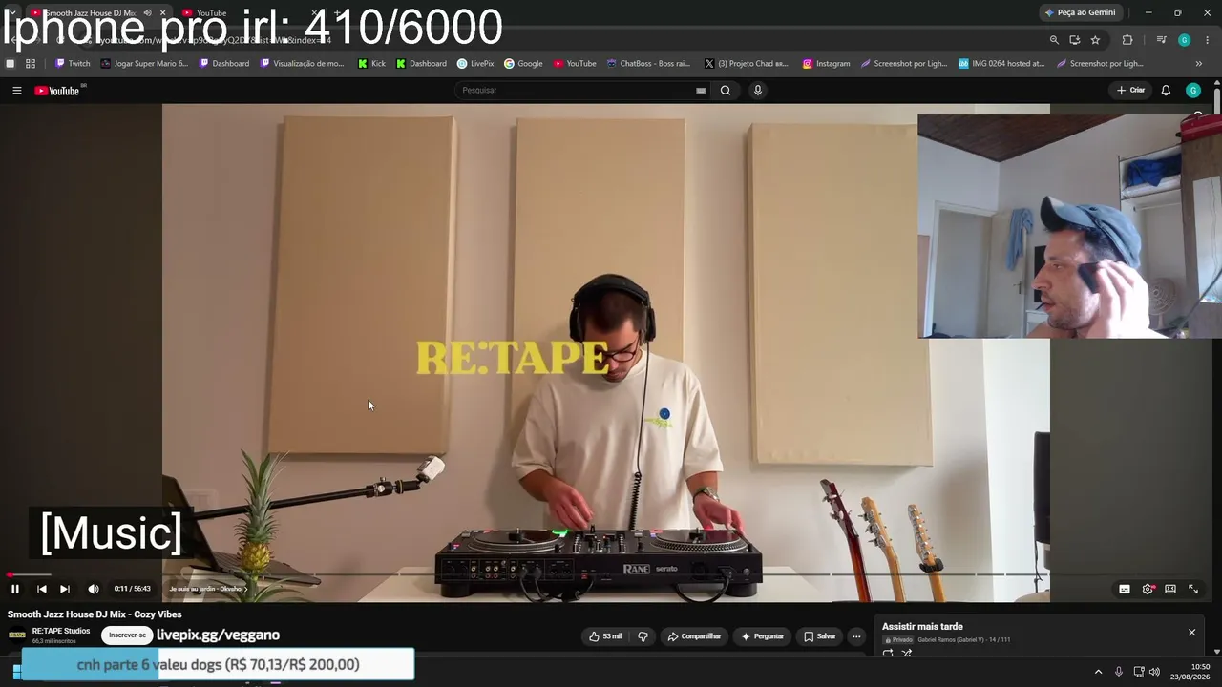1222x687 pixels.
Task: Zoom page with magnifier icon in address bar
Action: click(1054, 40)
